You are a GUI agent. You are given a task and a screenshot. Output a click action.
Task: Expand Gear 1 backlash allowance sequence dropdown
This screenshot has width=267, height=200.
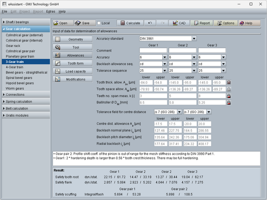[x=165, y=64]
